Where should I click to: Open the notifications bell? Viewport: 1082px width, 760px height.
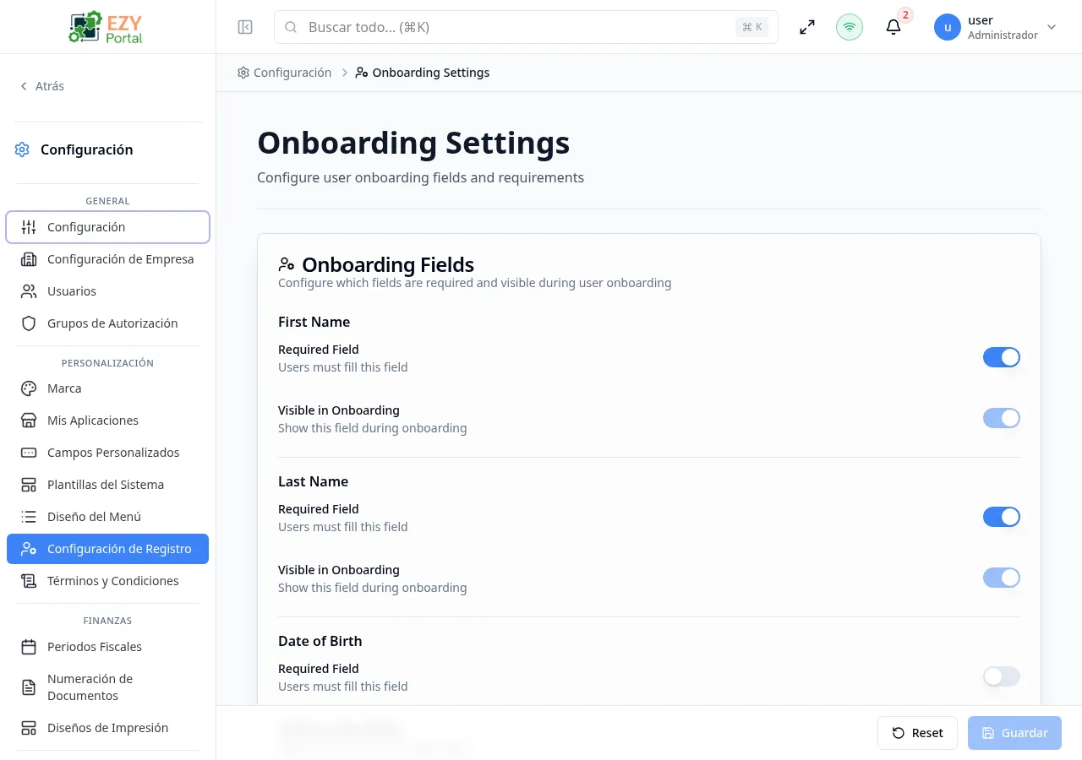[x=893, y=27]
